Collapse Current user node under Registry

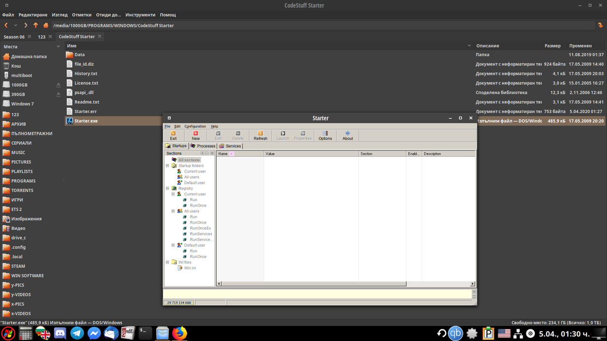click(174, 194)
